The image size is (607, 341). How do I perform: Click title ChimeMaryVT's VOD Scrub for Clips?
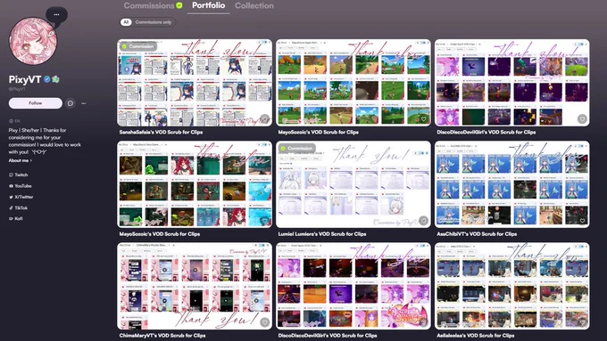(x=162, y=336)
